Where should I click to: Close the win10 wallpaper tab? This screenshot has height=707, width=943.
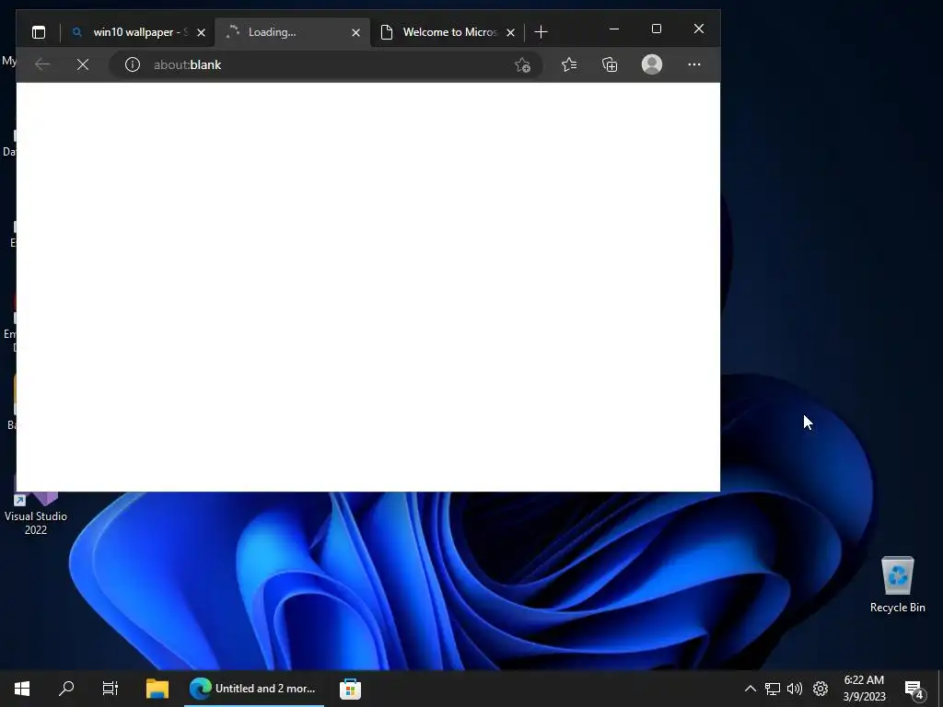(x=202, y=32)
